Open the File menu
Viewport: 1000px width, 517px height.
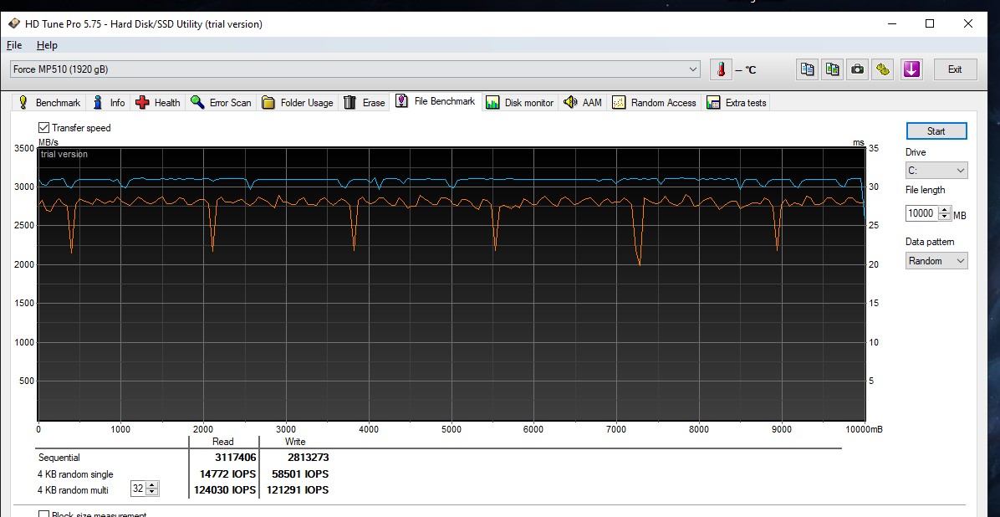click(x=14, y=45)
